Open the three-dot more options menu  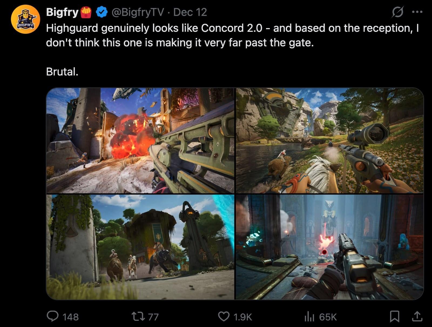(417, 12)
